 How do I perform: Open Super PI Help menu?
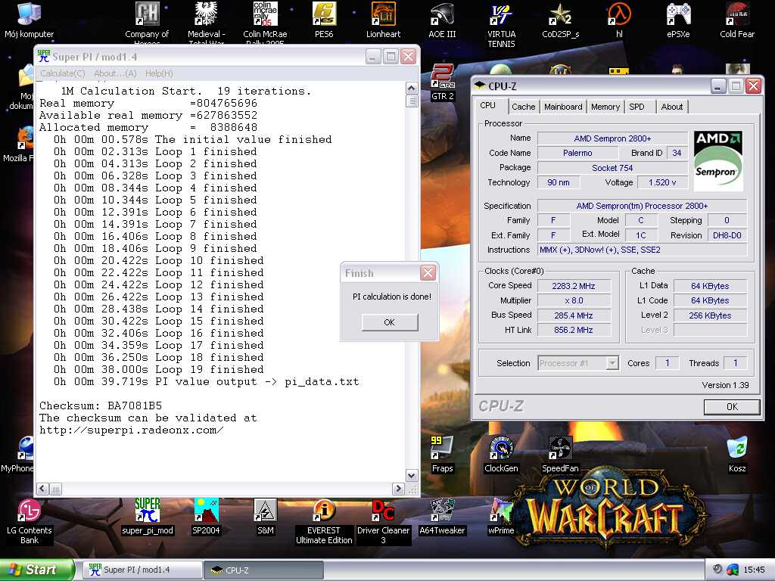click(x=159, y=73)
